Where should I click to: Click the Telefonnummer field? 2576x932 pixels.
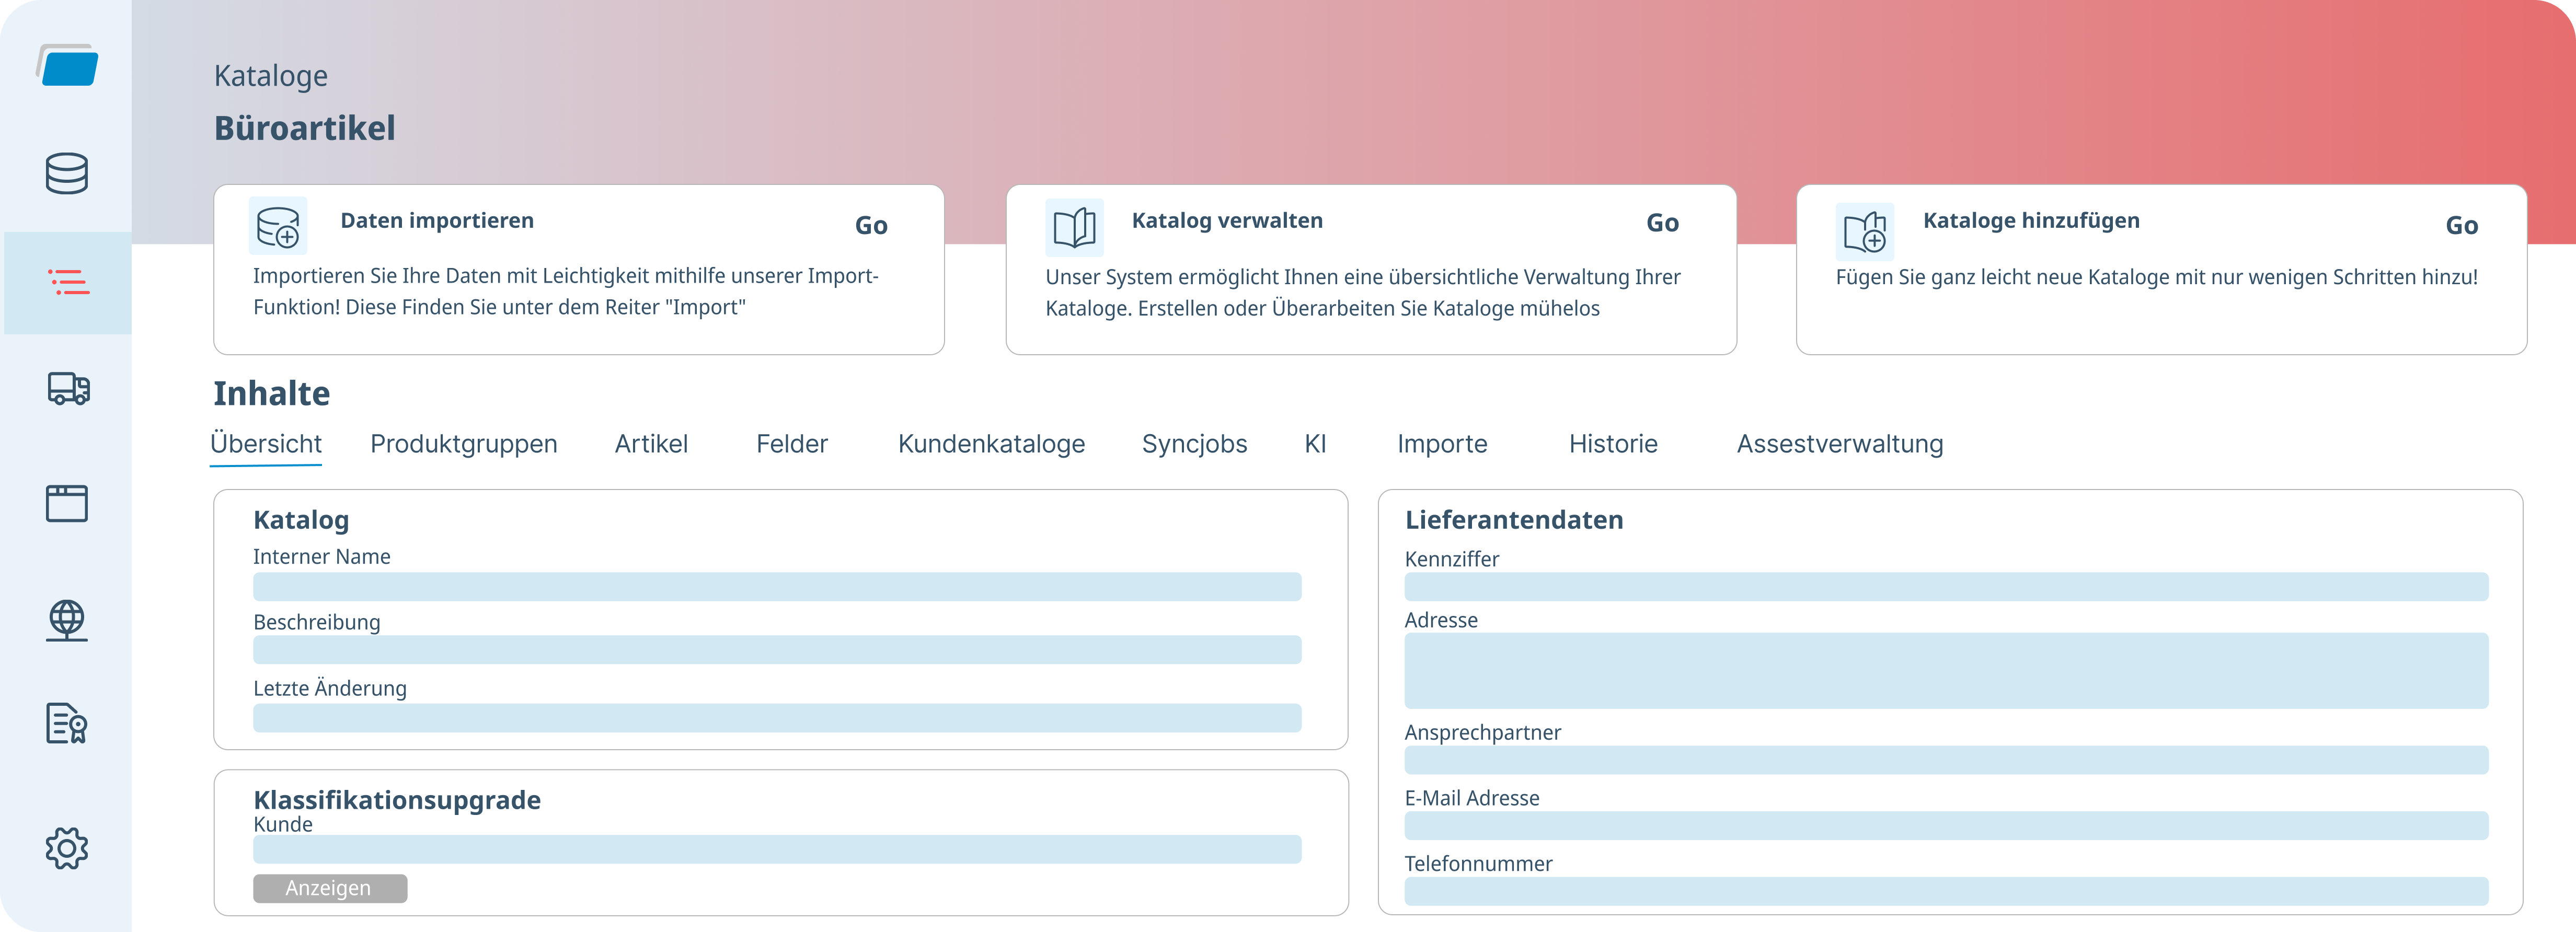[x=1946, y=891]
